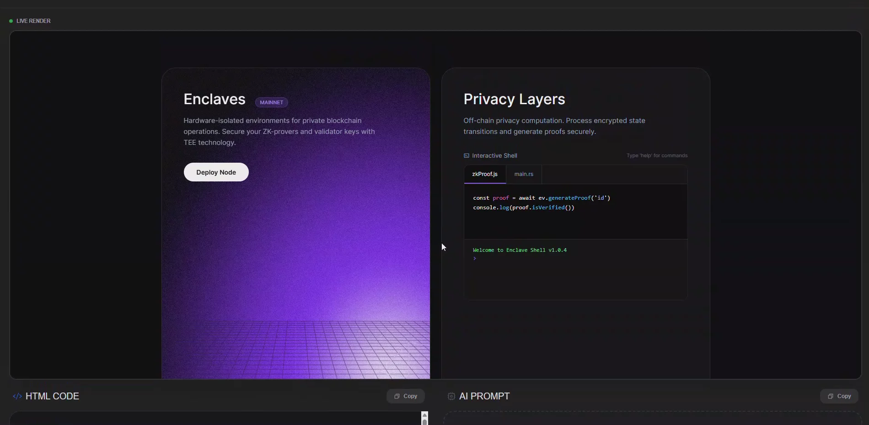The width and height of the screenshot is (869, 425).
Task: Click the Interactive Shell terminal icon
Action: coord(467,156)
